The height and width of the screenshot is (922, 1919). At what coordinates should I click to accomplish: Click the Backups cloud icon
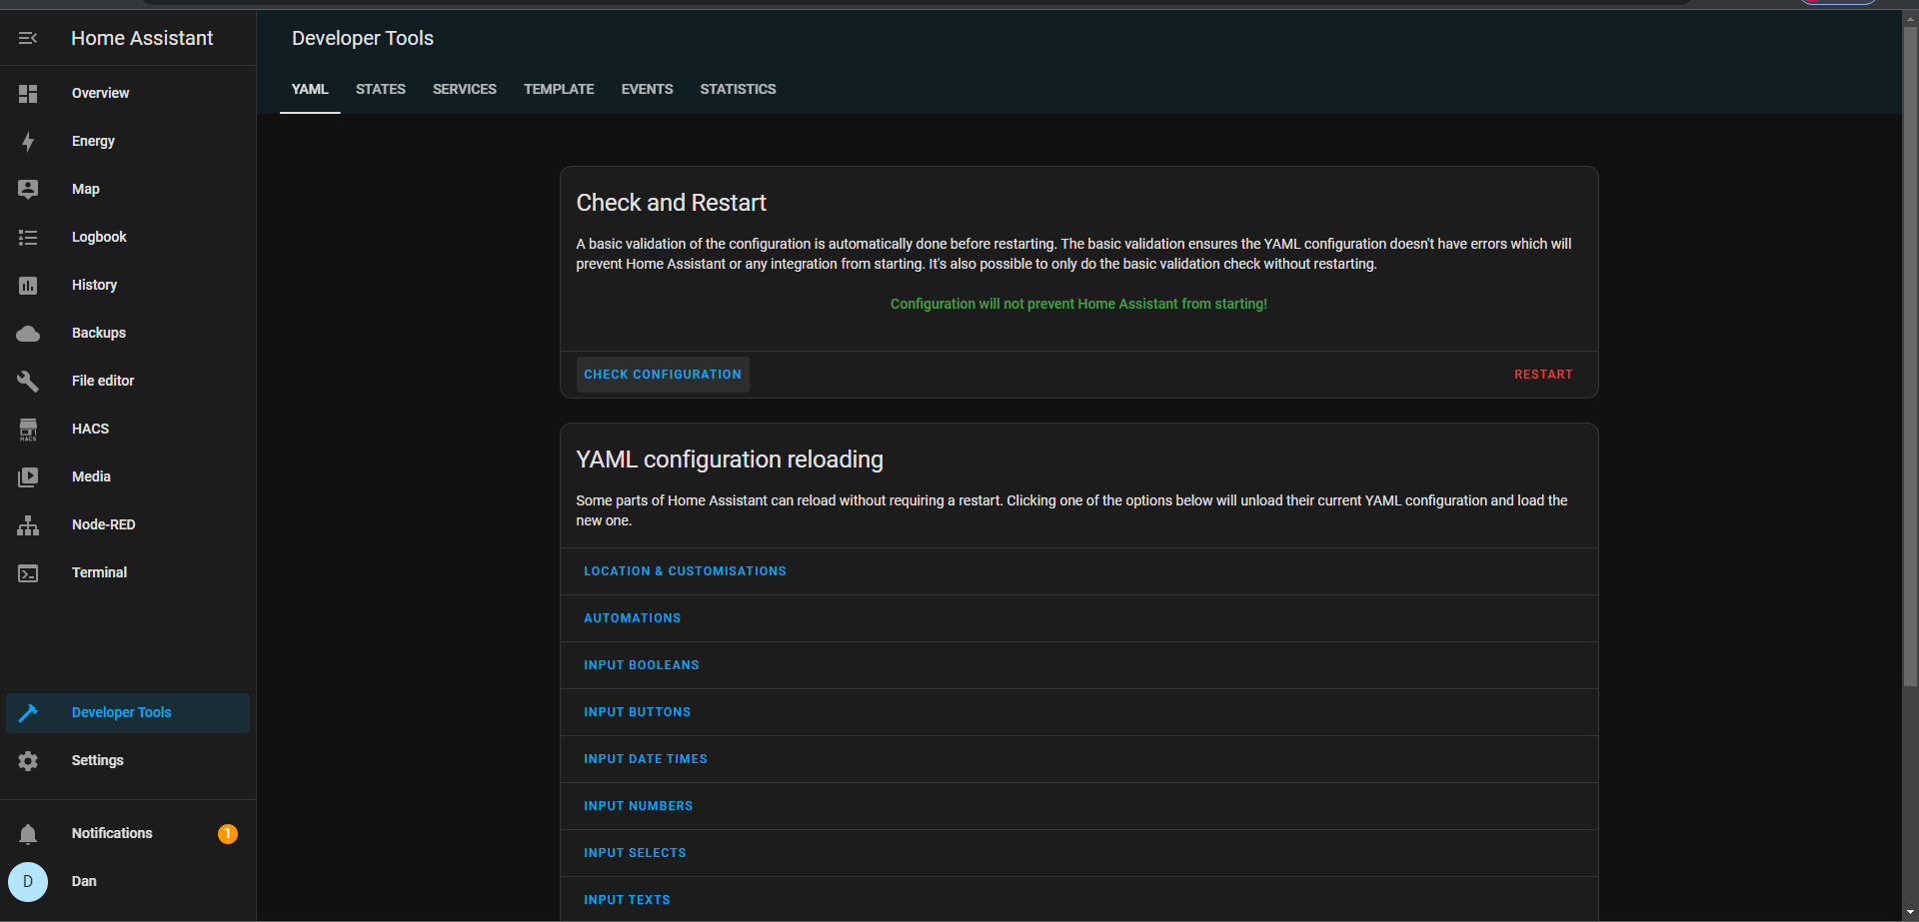click(28, 333)
